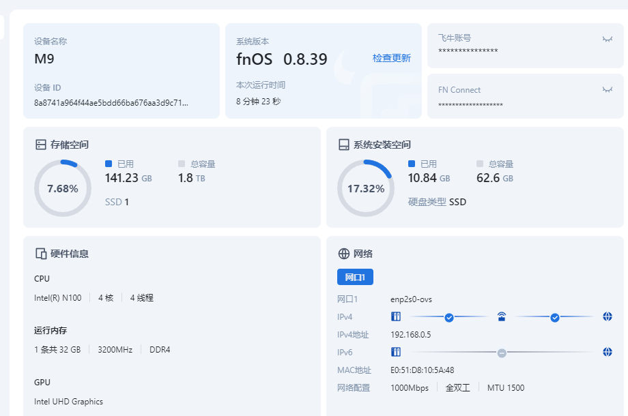Click the IPv6 row internet globe icon
The height and width of the screenshot is (416, 628).
point(607,352)
